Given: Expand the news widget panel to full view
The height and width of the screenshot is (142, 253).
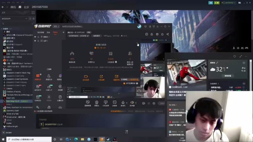Looking at the screenshot, I should (241, 56).
